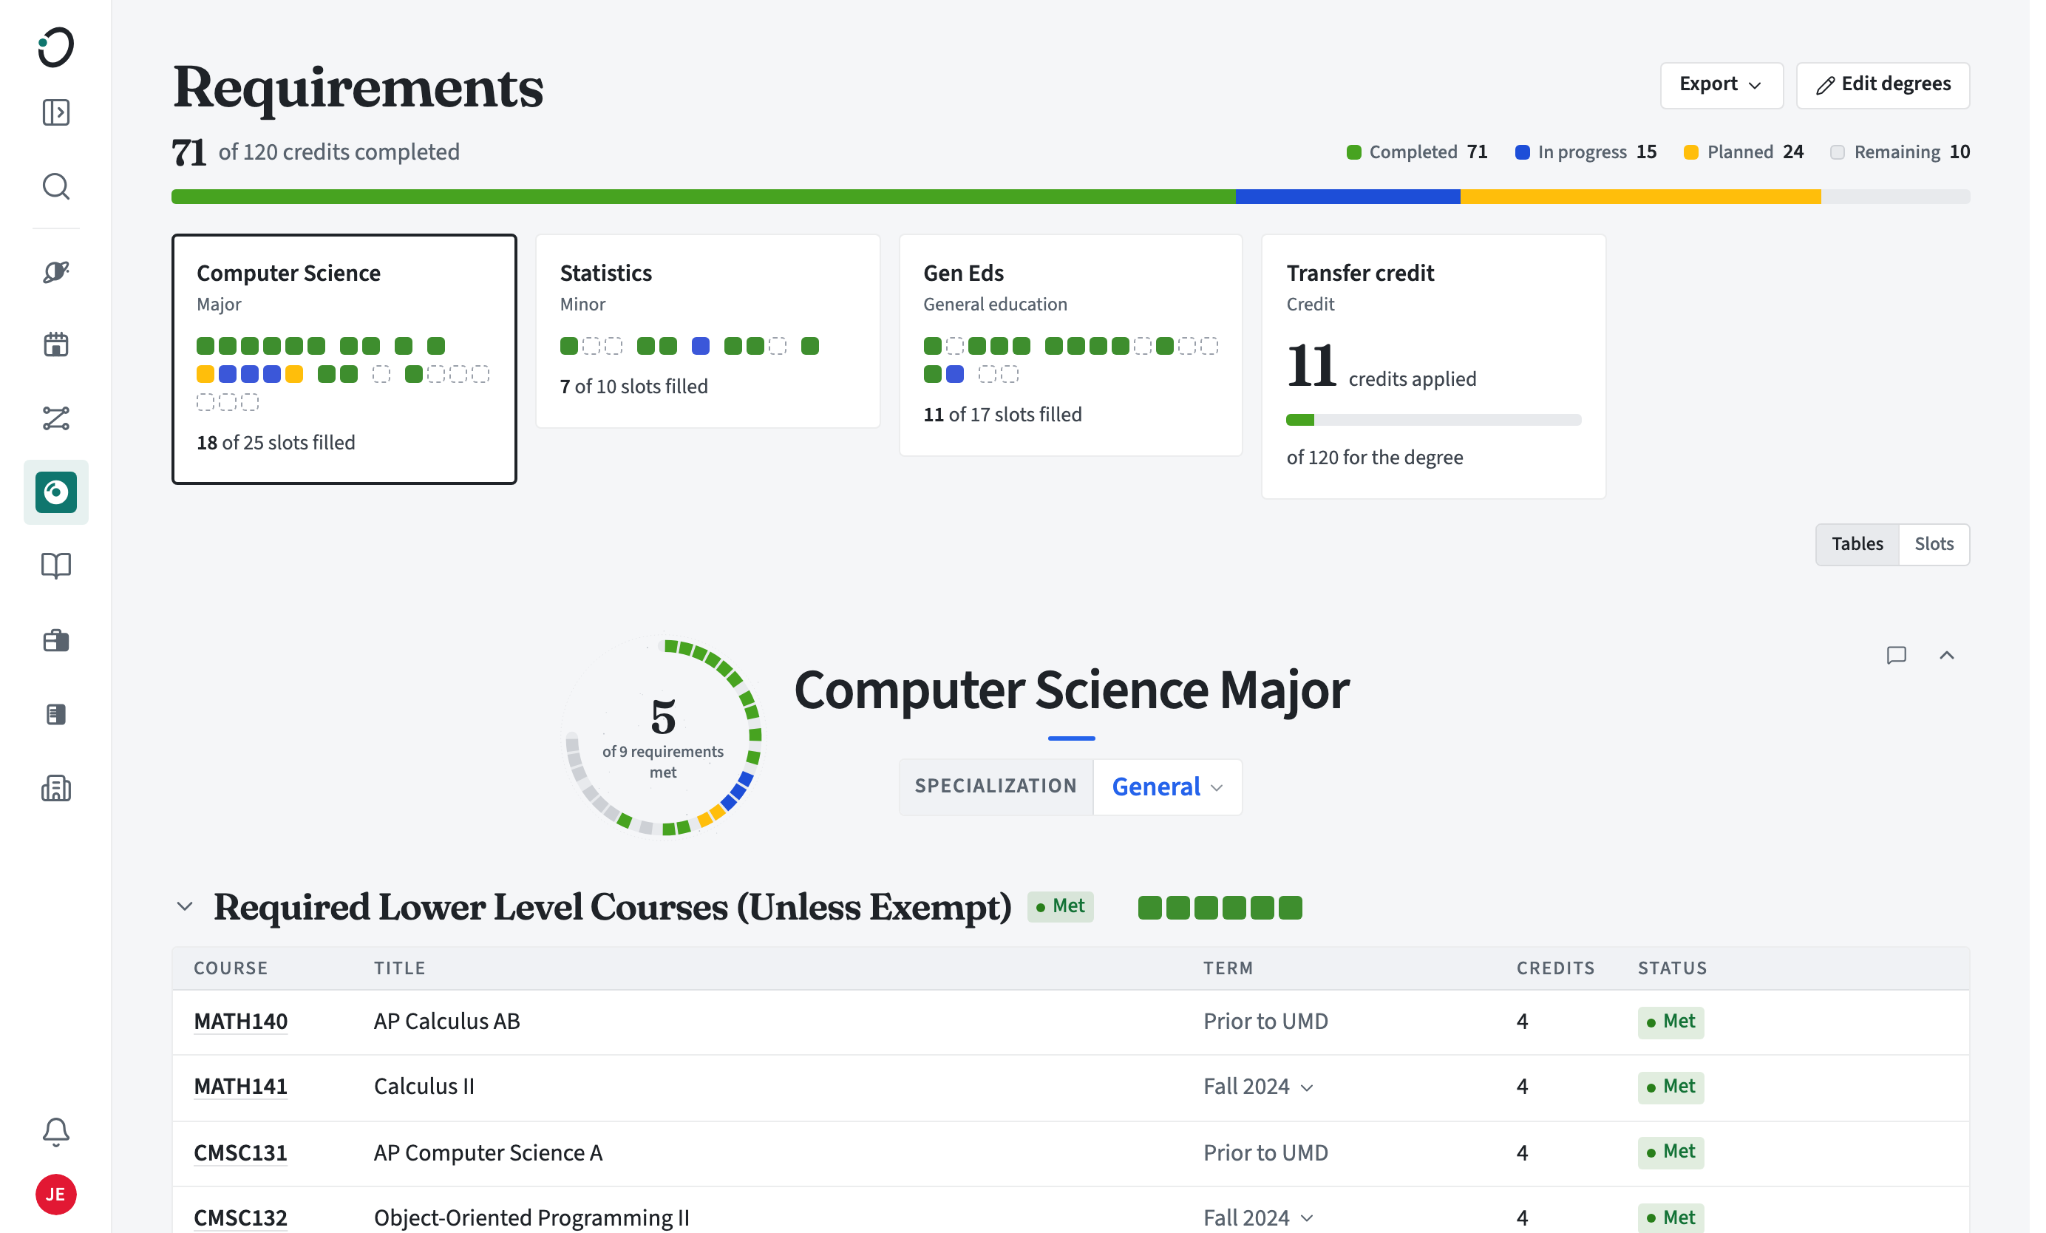Select the Transfer credit card
2046x1233 pixels.
[1433, 366]
